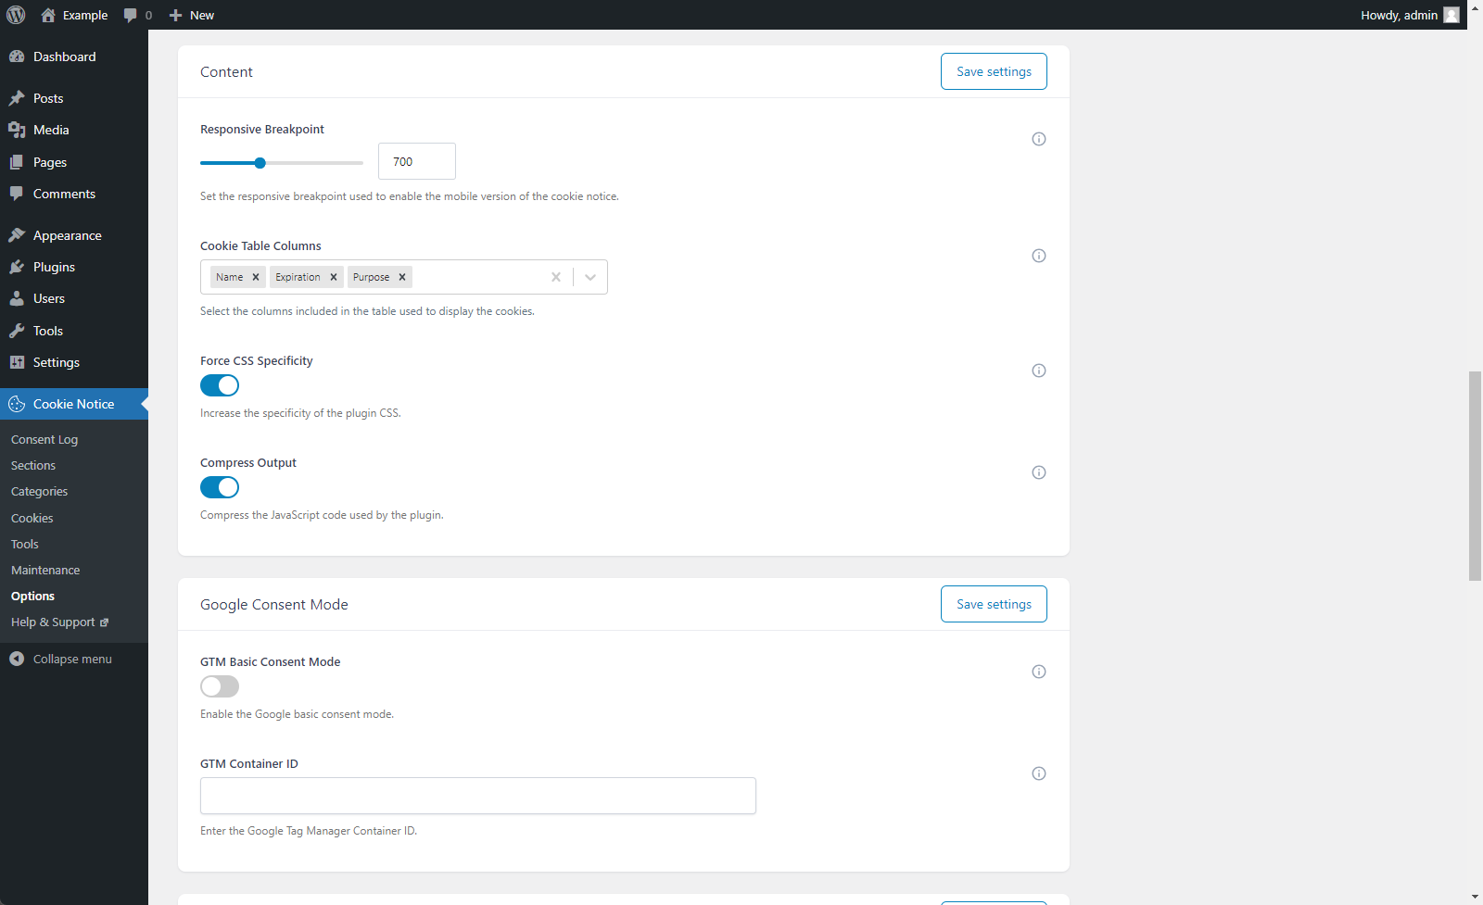Screen dimensions: 1483x905
Task: Save settings in the Content section
Action: point(994,71)
